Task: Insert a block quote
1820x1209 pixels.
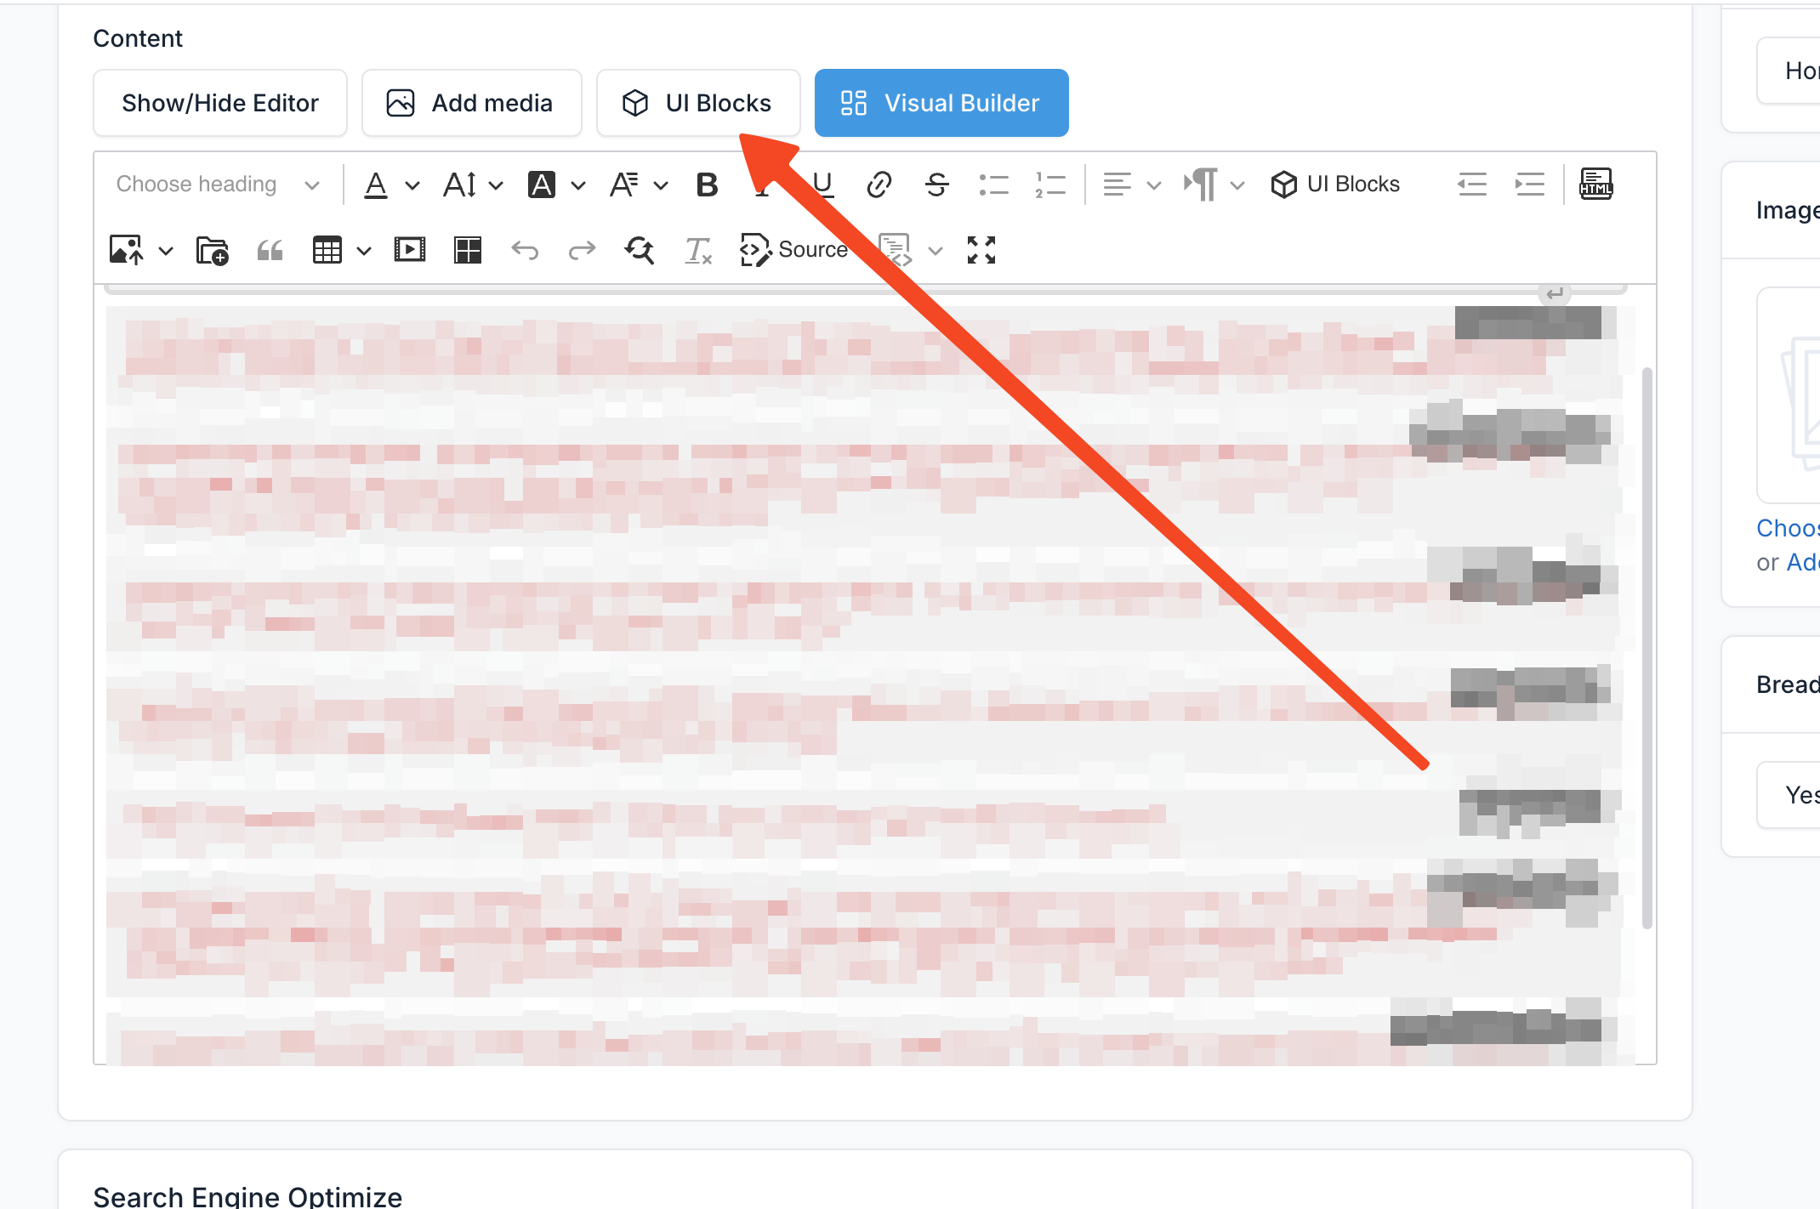Action: pyautogui.click(x=270, y=249)
